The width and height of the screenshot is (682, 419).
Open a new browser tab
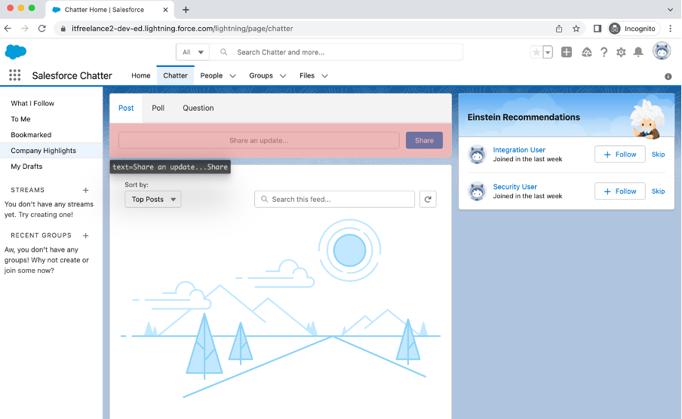click(x=186, y=10)
